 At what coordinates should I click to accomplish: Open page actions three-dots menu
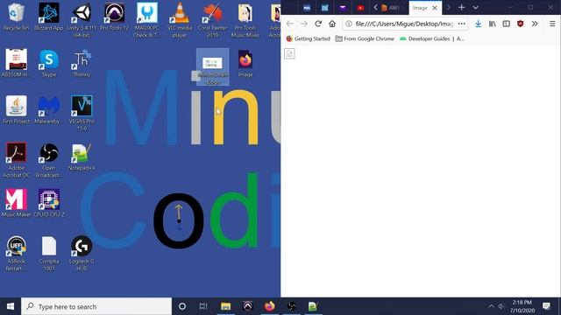tap(462, 24)
